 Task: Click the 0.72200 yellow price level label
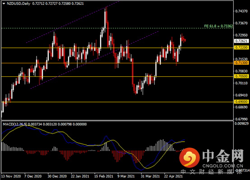click(241, 47)
